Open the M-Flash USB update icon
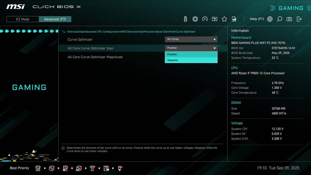 point(185,19)
